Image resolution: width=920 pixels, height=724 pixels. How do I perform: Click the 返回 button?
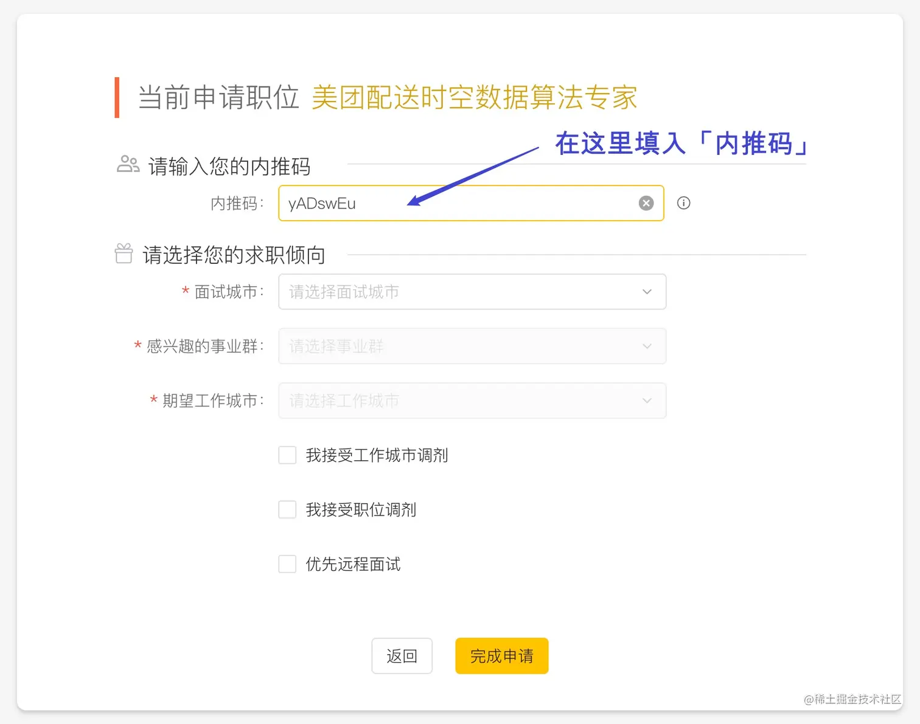pos(402,656)
